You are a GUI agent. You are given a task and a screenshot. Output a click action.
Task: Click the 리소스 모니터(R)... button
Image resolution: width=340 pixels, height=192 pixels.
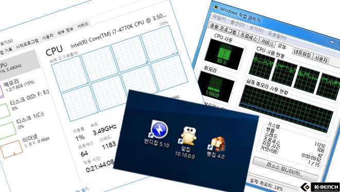(x=285, y=170)
